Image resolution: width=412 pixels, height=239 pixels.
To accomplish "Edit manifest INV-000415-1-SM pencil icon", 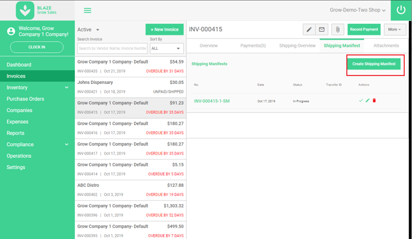I will pos(368,101).
